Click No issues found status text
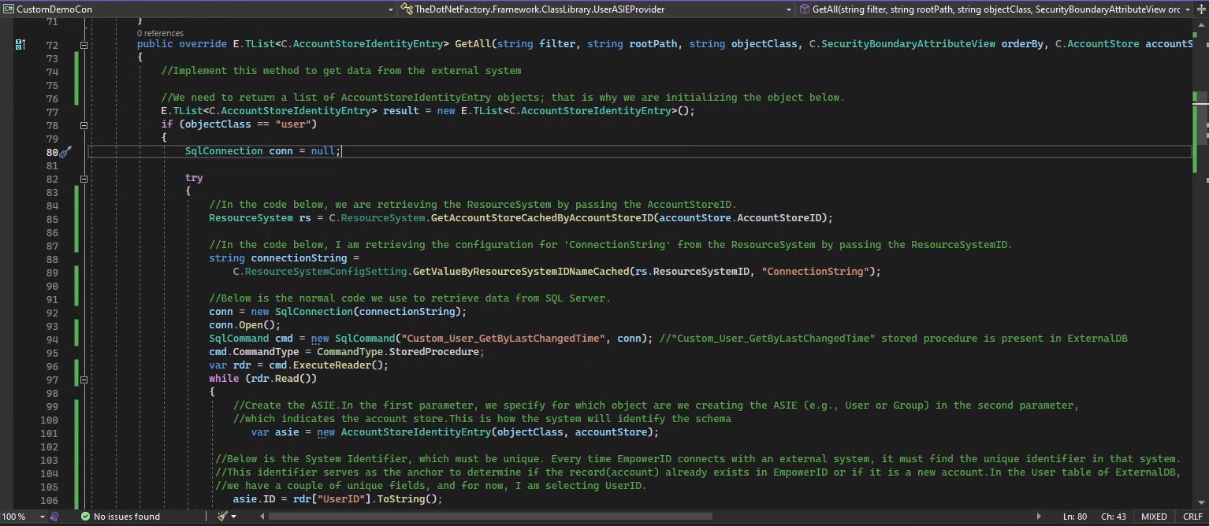 pos(127,517)
